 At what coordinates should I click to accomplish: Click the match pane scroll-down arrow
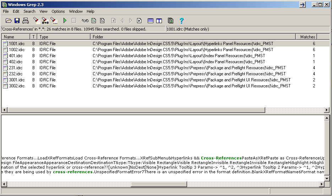[x=327, y=179]
